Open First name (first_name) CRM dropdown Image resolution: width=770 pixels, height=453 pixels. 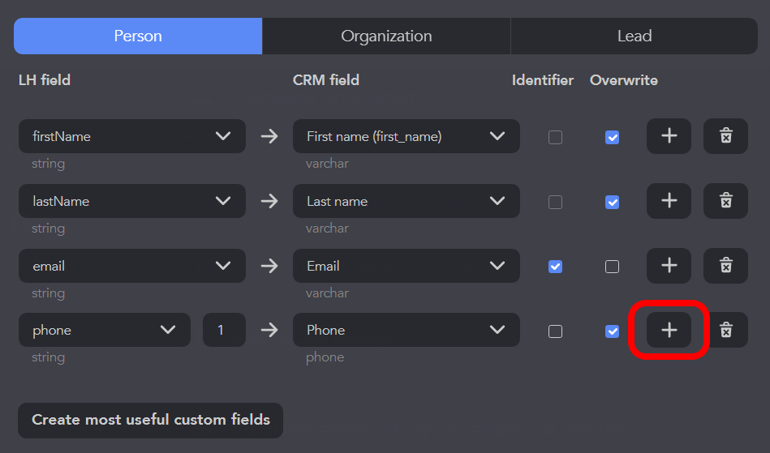point(407,136)
